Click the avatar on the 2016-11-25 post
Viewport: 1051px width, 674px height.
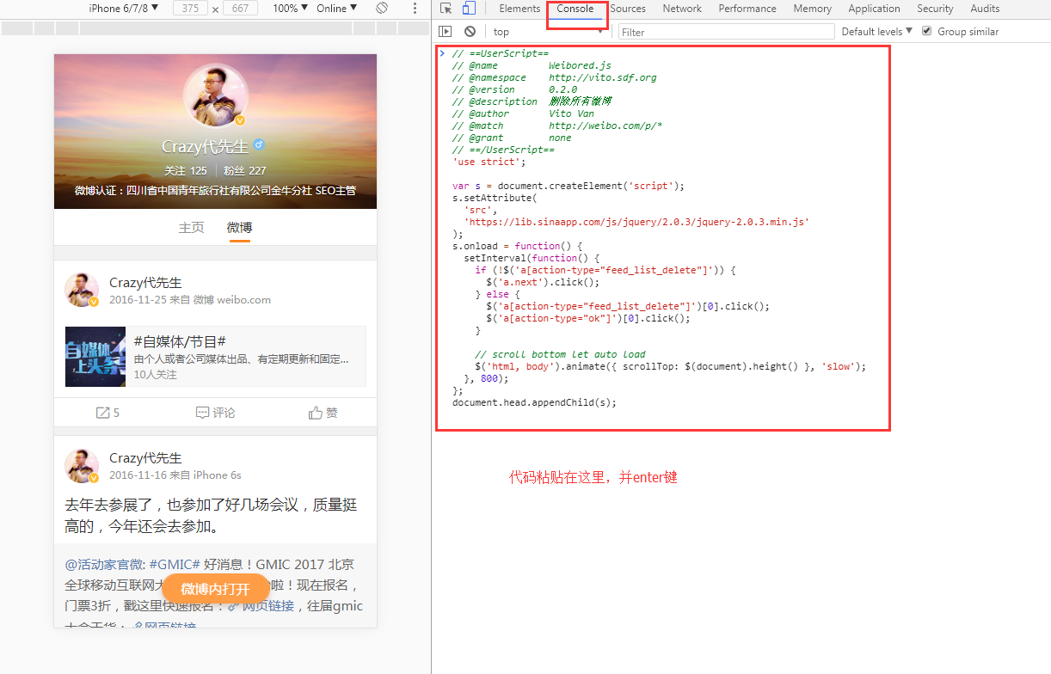pyautogui.click(x=82, y=291)
